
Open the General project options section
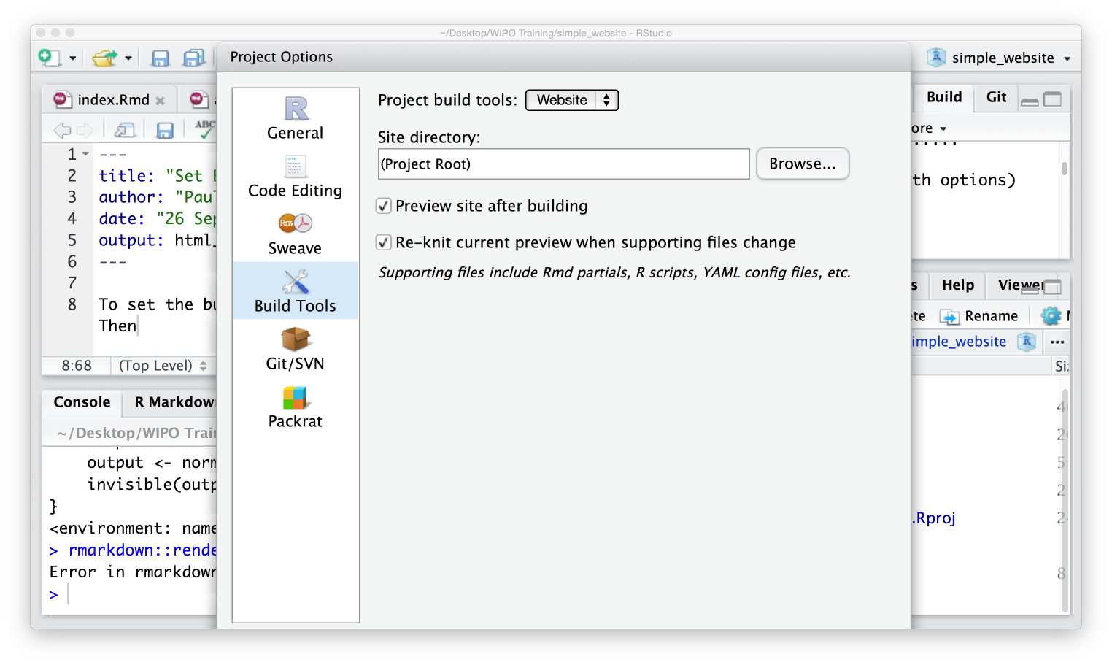pyautogui.click(x=295, y=118)
